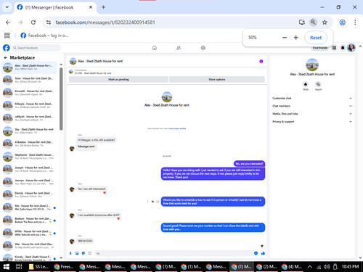Open the Friends icon in top navigation
This screenshot has height=272, width=363.
click(x=179, y=48)
